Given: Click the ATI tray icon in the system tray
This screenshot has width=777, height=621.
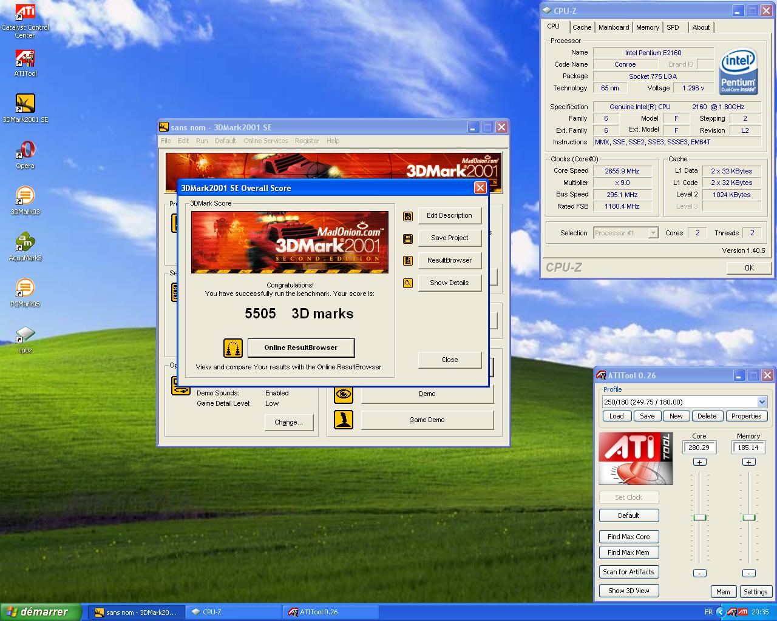Looking at the screenshot, I should coord(743,612).
